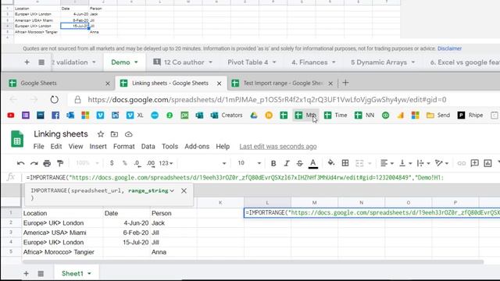The height and width of the screenshot is (281, 500).
Task: Select 4. Finances sheet in back window
Action: point(309,62)
